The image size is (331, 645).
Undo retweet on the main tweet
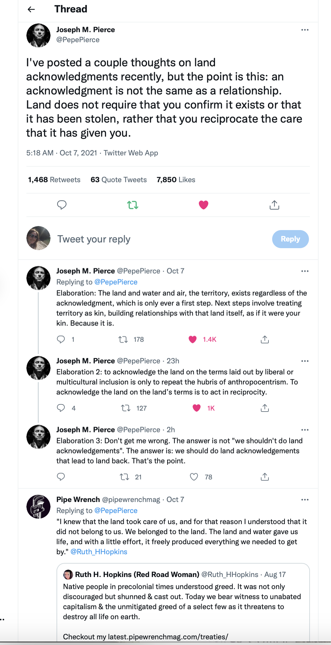133,205
